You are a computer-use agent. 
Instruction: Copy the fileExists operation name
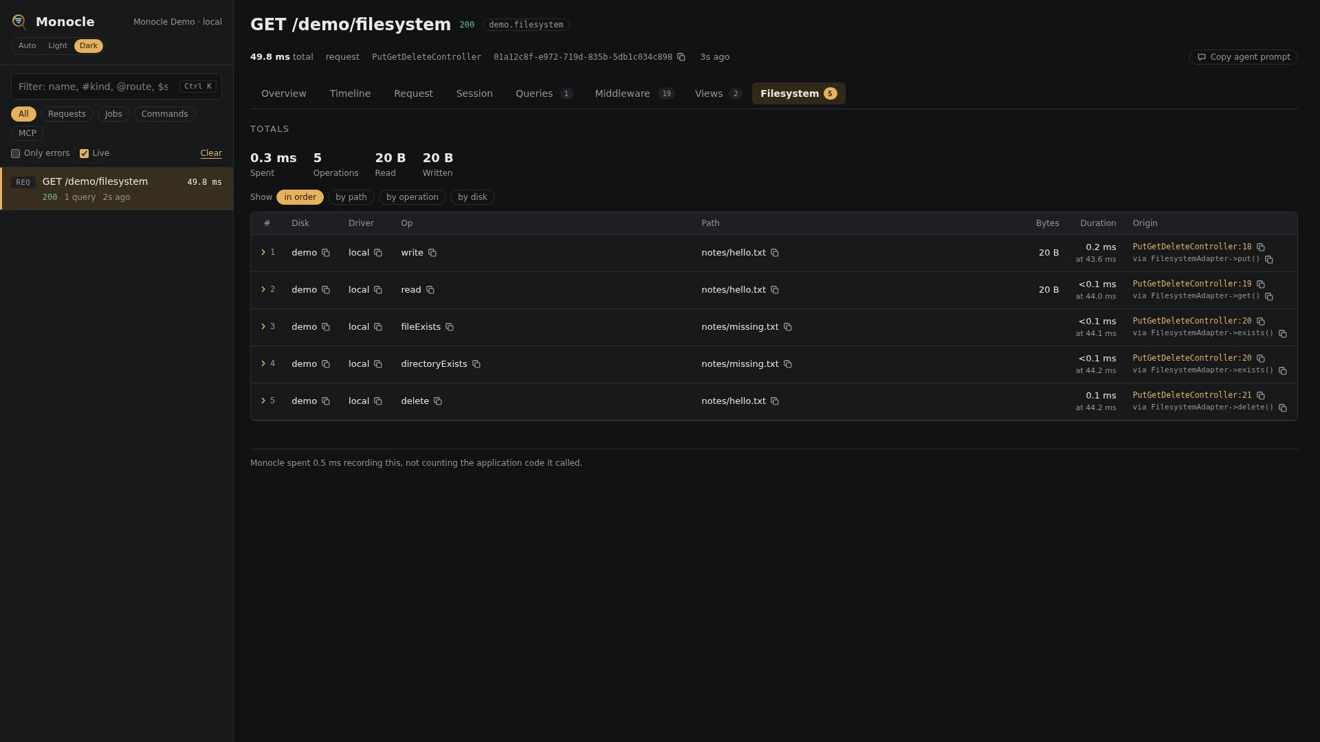pyautogui.click(x=450, y=327)
